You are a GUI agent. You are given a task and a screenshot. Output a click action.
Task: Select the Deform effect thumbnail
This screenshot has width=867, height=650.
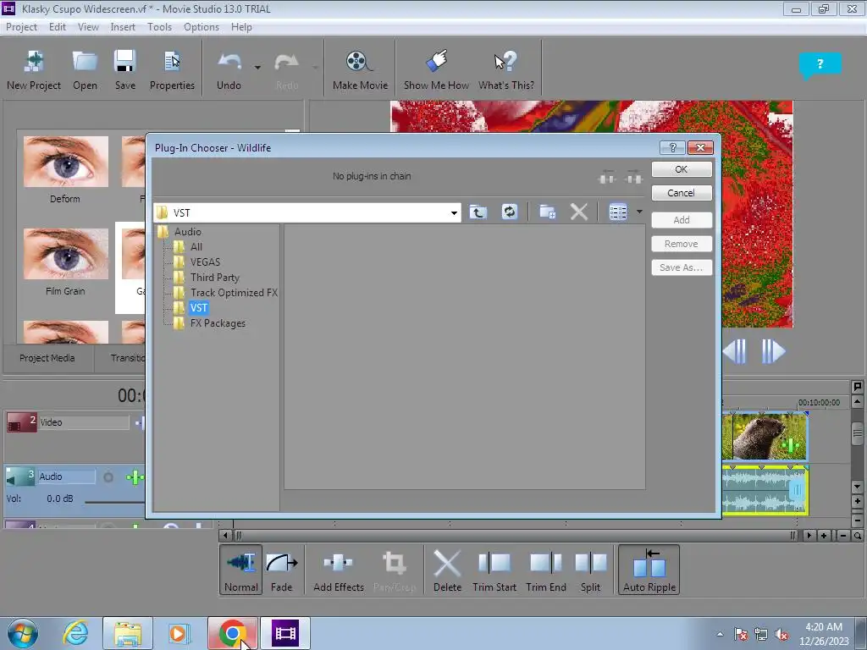[66, 162]
